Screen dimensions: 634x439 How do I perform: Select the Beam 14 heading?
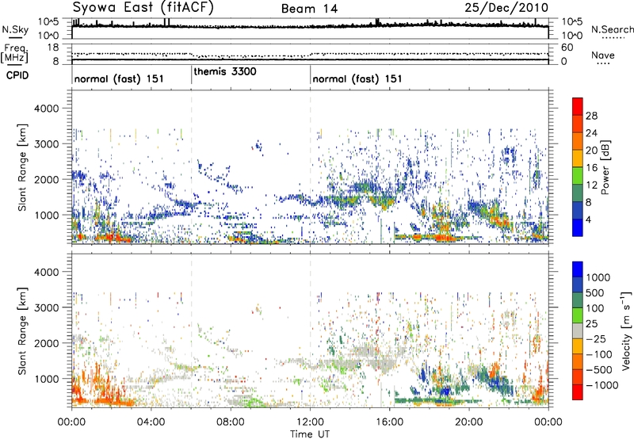coord(309,9)
